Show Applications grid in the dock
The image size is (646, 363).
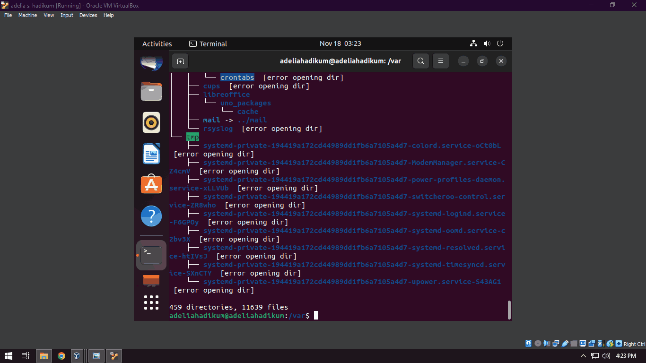151,302
